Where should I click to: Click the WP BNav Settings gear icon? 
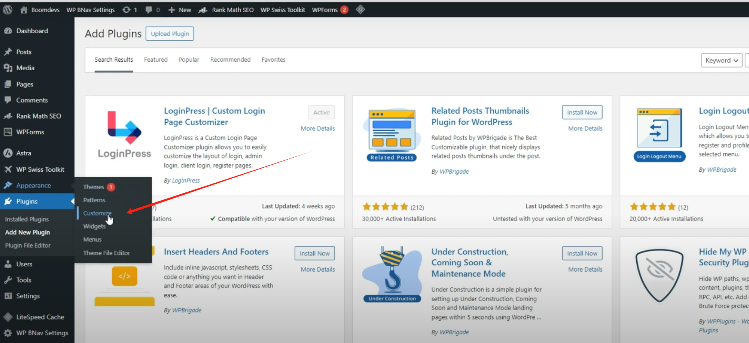point(8,333)
